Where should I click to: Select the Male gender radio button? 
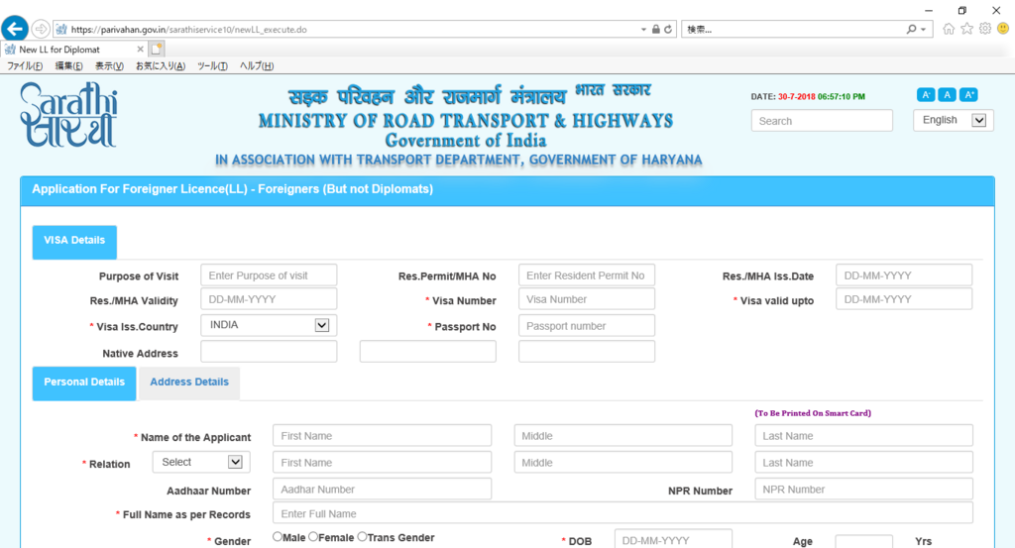pos(278,536)
